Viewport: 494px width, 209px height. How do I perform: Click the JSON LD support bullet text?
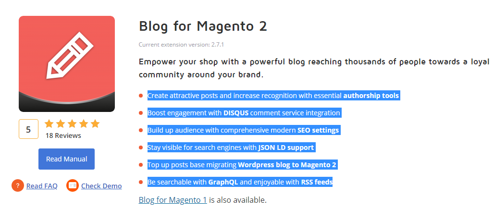[x=231, y=148]
